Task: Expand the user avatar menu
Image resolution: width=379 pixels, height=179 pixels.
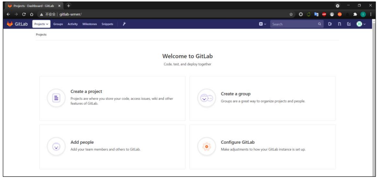Action: tap(361, 24)
